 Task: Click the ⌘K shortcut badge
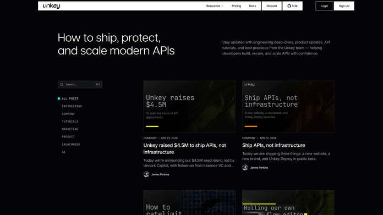tap(98, 85)
